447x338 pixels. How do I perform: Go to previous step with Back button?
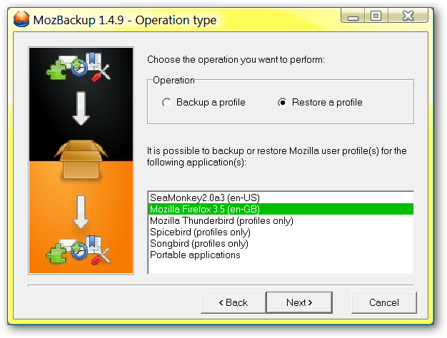[233, 302]
